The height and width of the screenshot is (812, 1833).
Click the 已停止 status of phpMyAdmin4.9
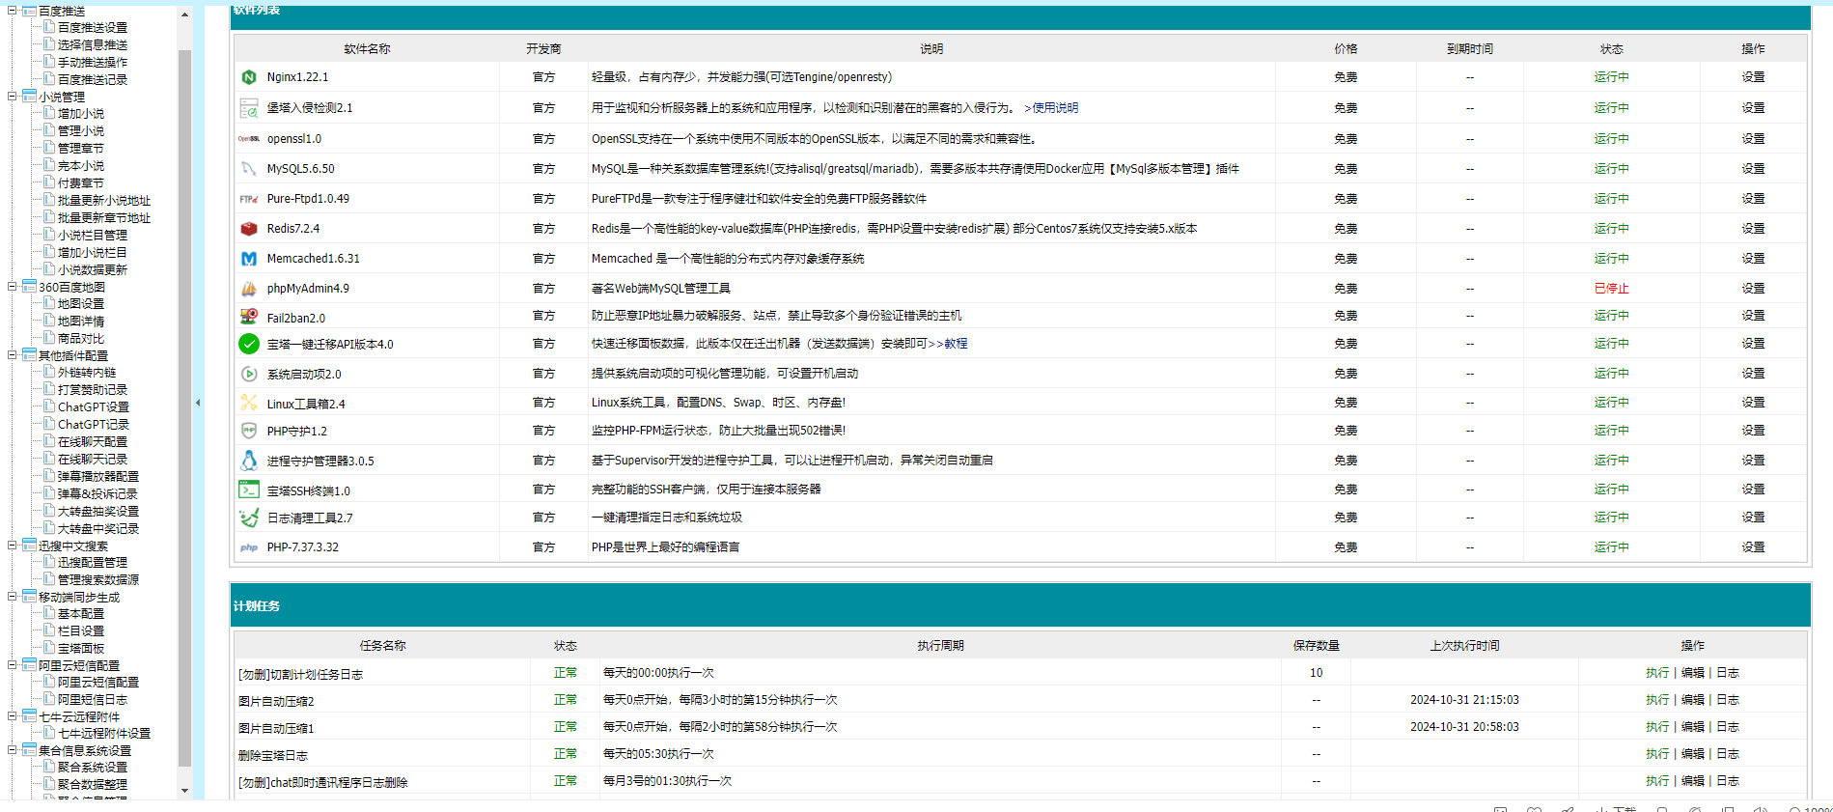(x=1611, y=289)
